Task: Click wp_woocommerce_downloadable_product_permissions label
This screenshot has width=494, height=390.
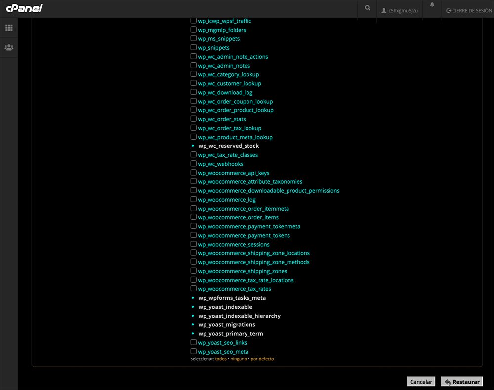Action: (x=269, y=191)
